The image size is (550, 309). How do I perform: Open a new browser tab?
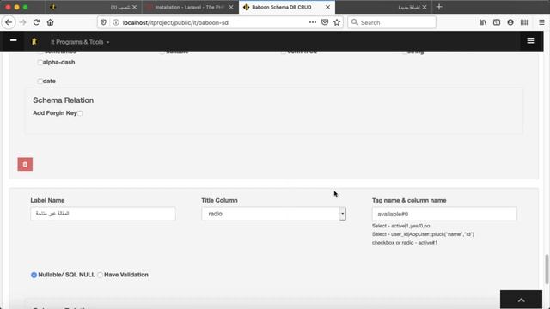point(439,7)
